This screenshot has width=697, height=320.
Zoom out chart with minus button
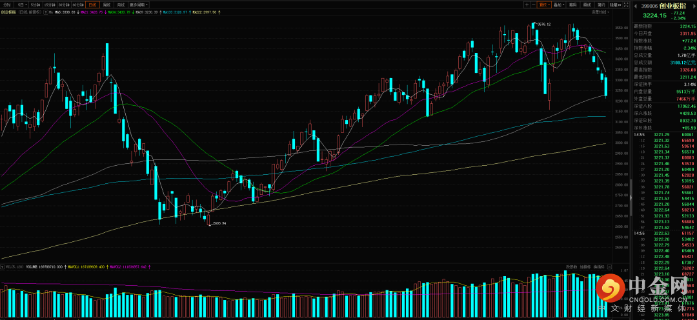pos(534,5)
